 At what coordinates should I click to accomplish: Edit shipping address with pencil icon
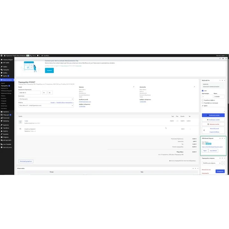click(194, 87)
